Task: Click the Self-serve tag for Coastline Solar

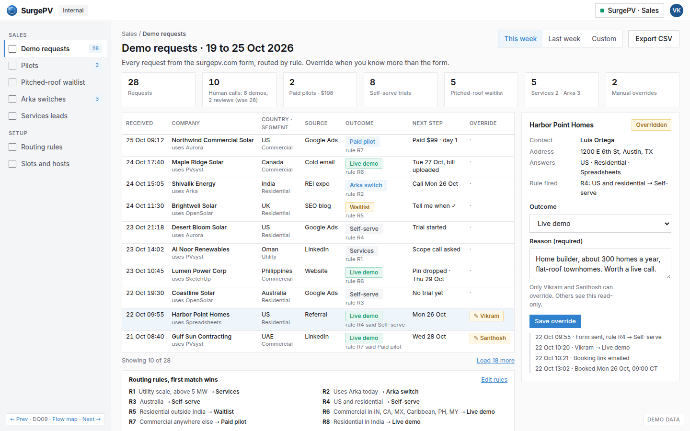Action: [x=364, y=295]
